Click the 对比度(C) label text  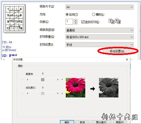tap(30, 88)
